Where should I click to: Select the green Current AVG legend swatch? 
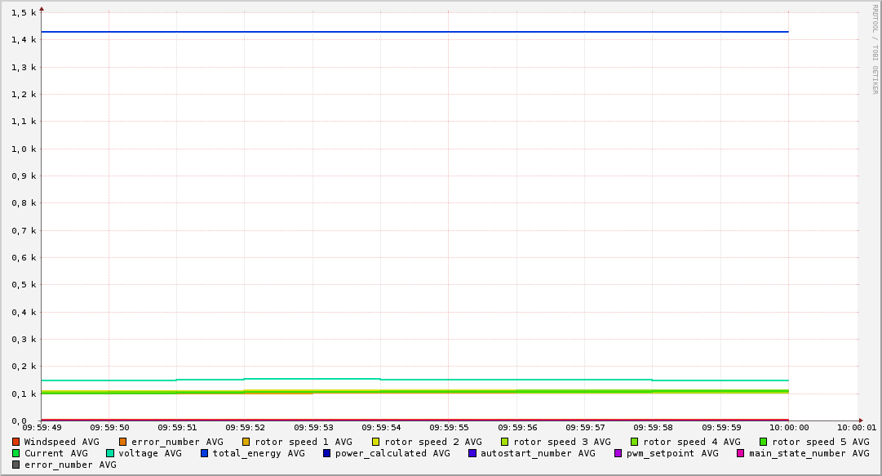click(x=16, y=453)
